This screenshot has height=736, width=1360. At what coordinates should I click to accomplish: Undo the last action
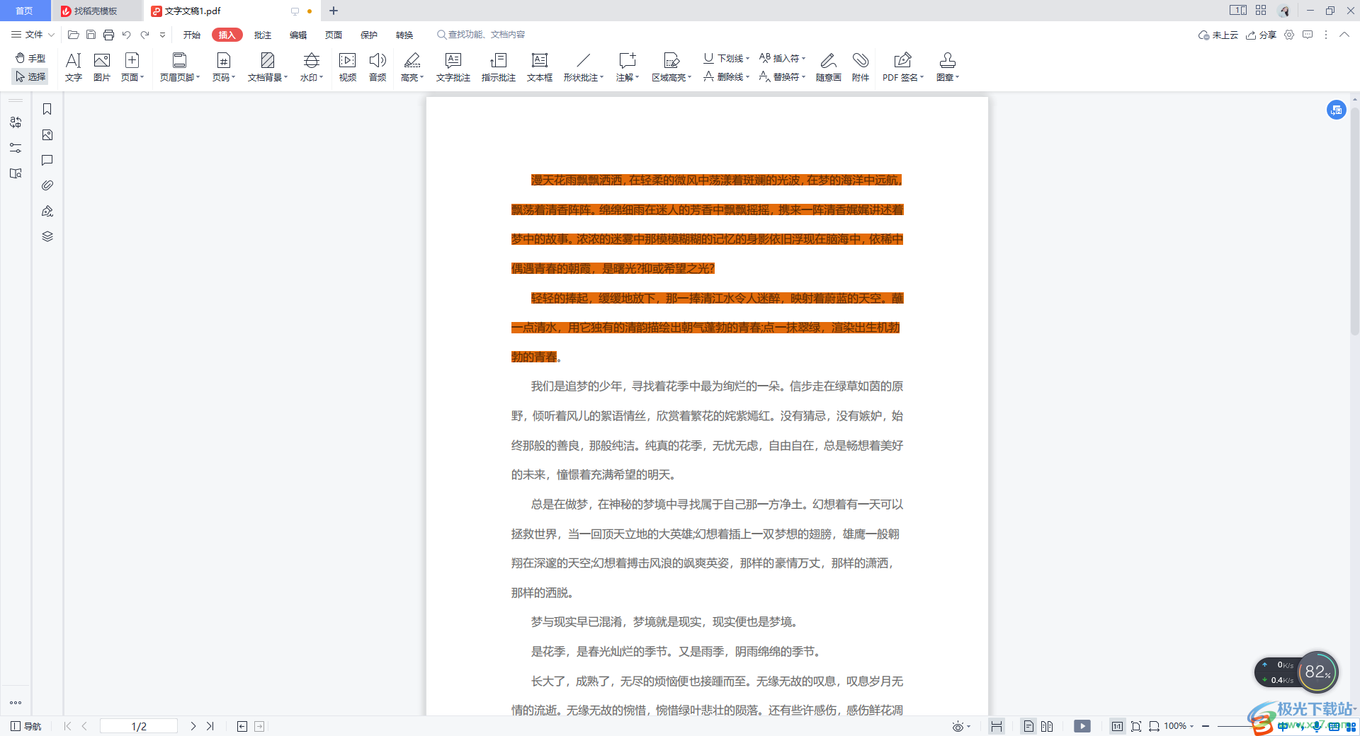coord(127,35)
